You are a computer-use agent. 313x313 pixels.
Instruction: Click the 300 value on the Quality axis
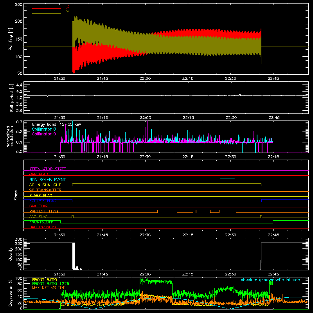coord(18,239)
